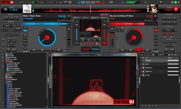Open Eigene Musik folder
This screenshot has width=181, height=109.
click(11, 58)
